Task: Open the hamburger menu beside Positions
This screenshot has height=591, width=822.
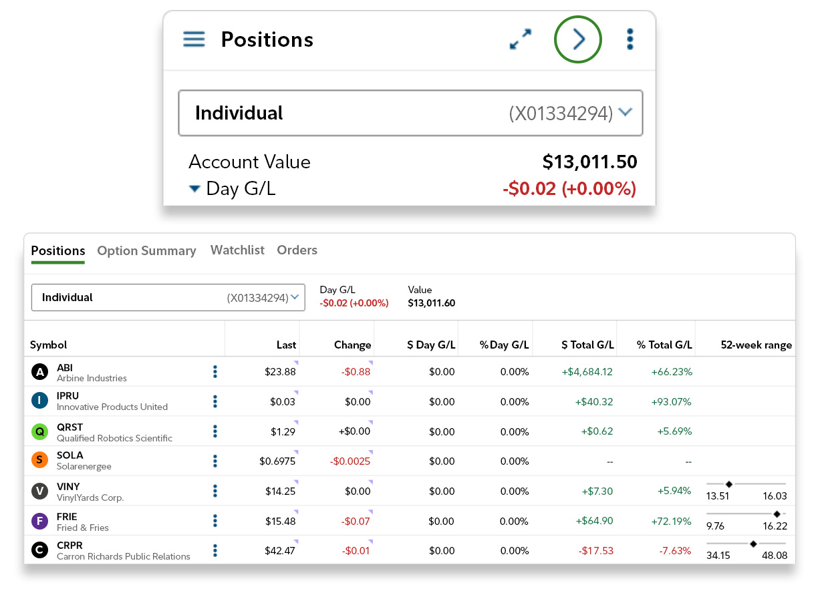Action: [x=194, y=39]
